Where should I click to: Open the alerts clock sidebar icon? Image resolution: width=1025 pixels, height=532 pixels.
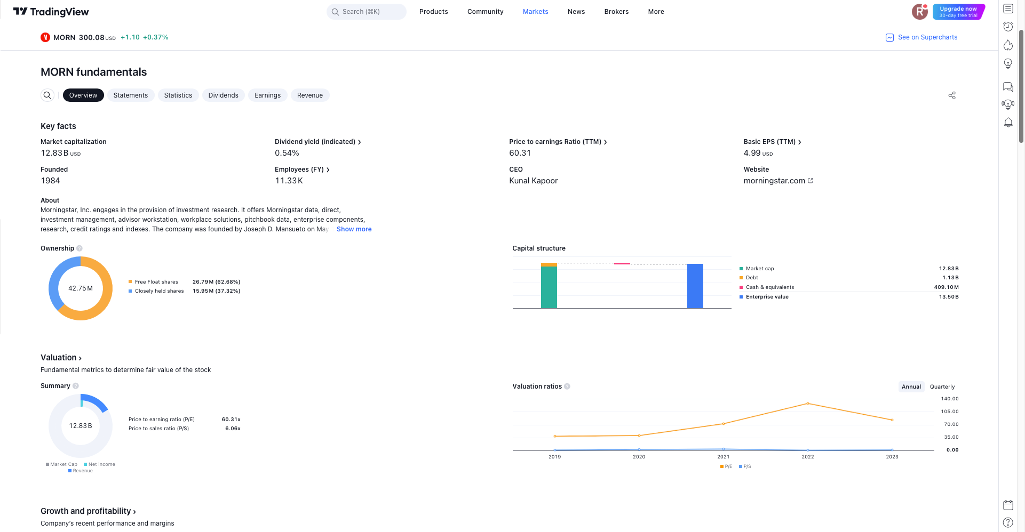[1008, 27]
